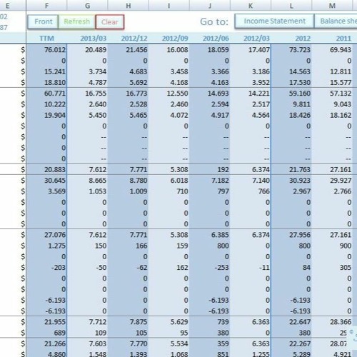
Task: Click the TTM period heading
Action: coord(46,39)
